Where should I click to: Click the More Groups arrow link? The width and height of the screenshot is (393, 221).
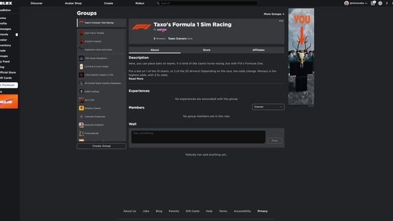pyautogui.click(x=274, y=14)
